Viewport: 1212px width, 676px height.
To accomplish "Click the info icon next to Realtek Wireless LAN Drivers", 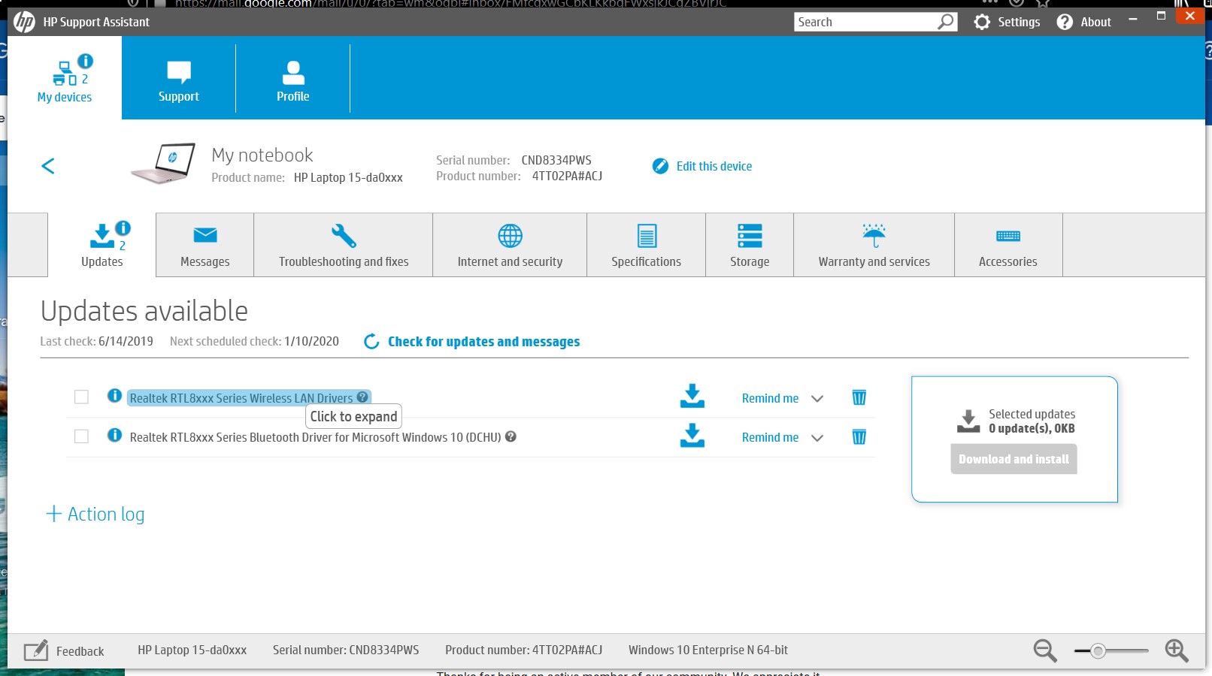I will point(114,397).
